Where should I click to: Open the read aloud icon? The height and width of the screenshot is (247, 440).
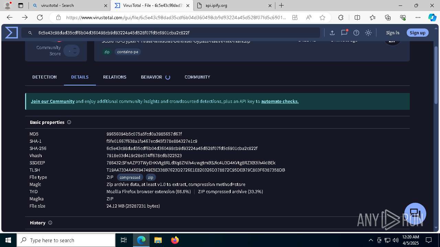pyautogui.click(x=309, y=17)
